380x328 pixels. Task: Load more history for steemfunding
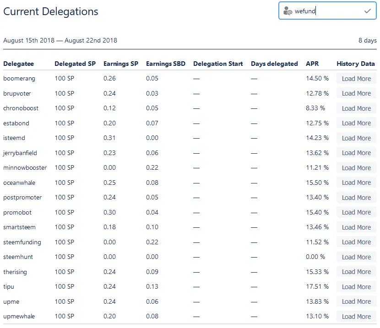356,242
